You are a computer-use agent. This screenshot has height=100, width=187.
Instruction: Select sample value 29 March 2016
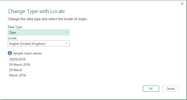point(19,65)
